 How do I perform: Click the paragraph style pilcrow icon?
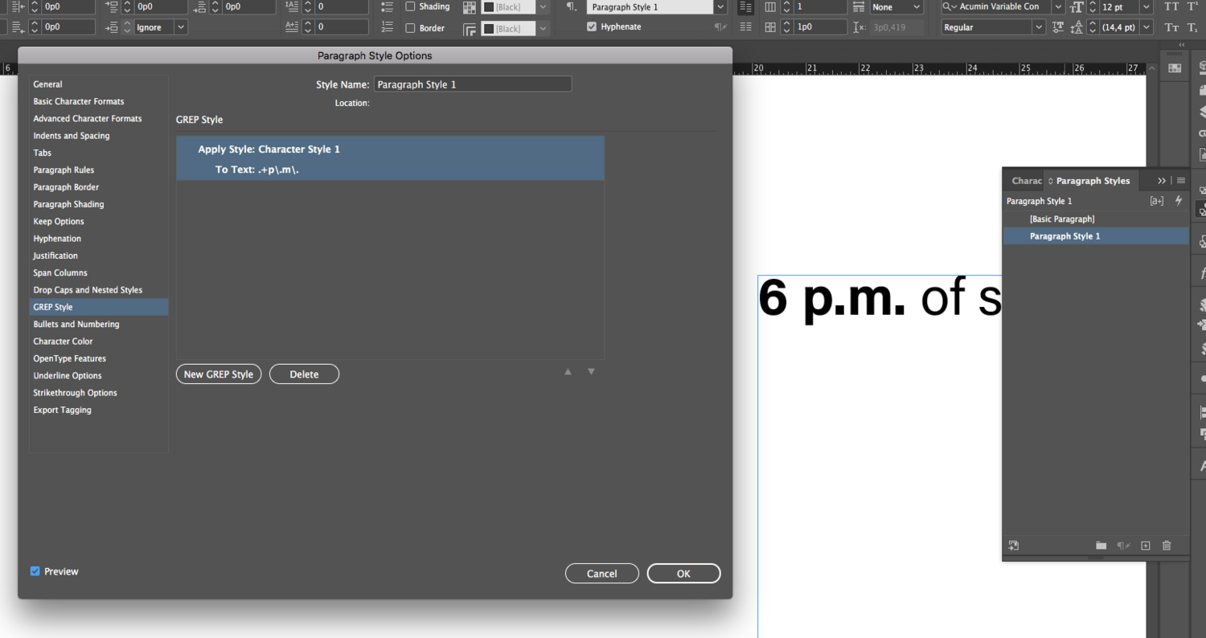tap(572, 6)
